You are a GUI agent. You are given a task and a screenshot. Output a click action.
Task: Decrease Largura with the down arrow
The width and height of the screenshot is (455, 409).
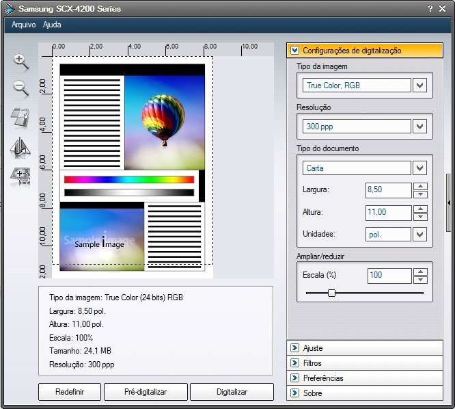pyautogui.click(x=420, y=194)
